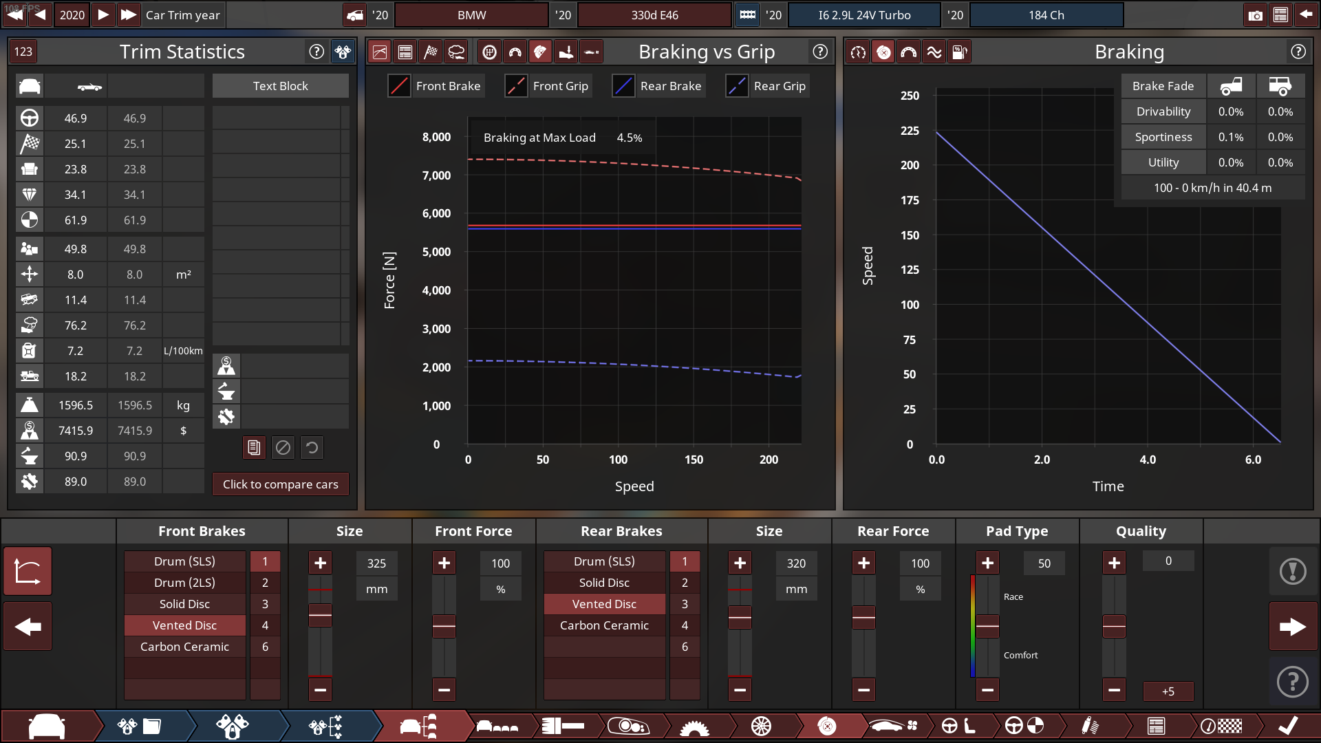This screenshot has height=743, width=1321.
Task: Open the BMW model name field
Action: point(472,15)
